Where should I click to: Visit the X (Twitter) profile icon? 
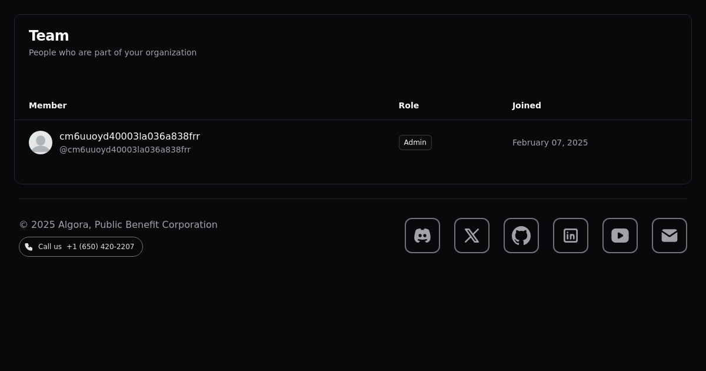click(x=472, y=236)
